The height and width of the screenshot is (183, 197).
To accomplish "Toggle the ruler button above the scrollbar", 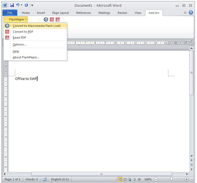I will click(191, 43).
